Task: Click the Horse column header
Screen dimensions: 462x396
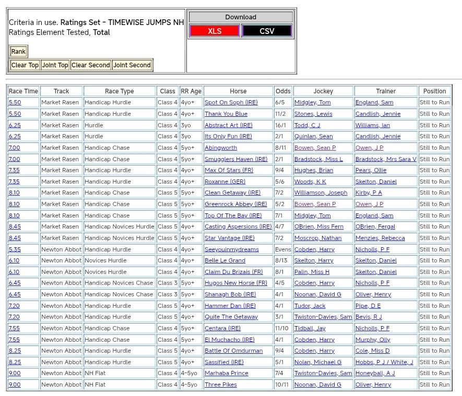Action: pyautogui.click(x=238, y=91)
